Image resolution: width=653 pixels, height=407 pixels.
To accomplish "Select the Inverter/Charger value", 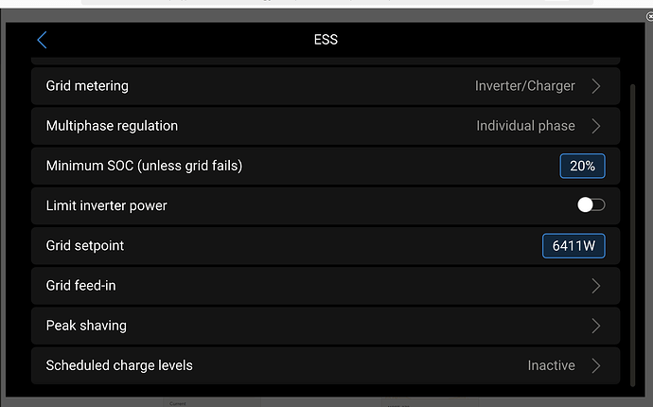I will pos(524,86).
